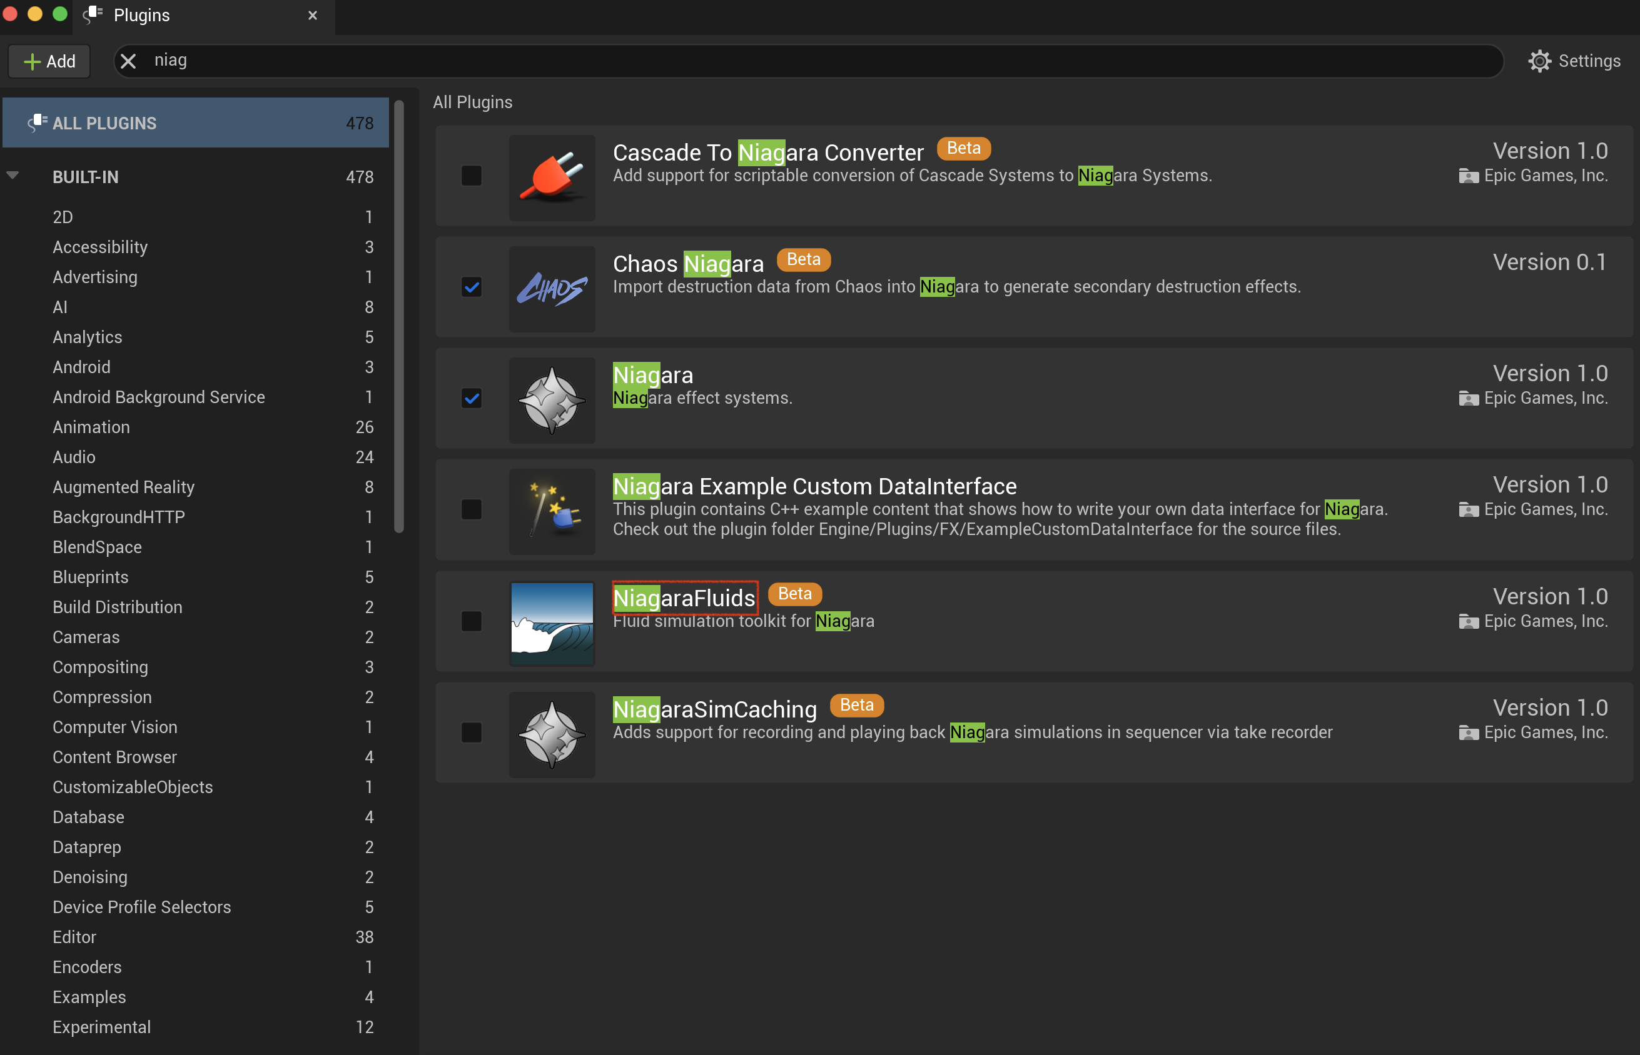Select the Compression category
The image size is (1640, 1055).
point(195,697)
